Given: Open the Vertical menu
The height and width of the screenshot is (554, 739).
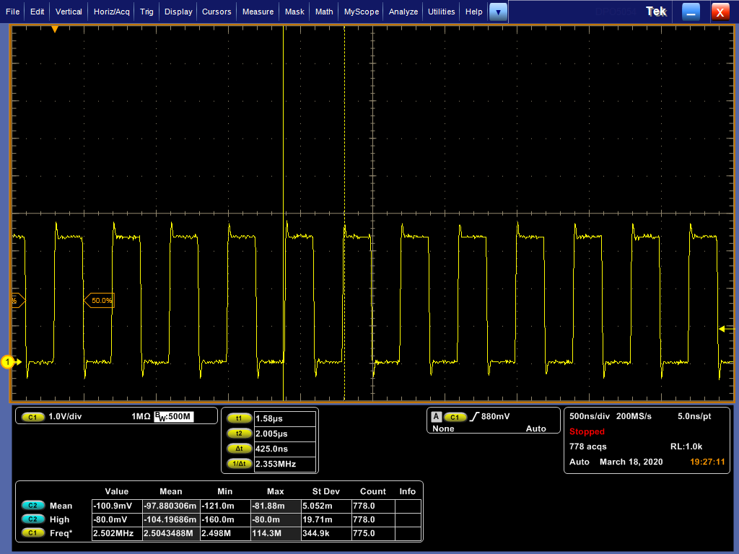Looking at the screenshot, I should point(69,12).
